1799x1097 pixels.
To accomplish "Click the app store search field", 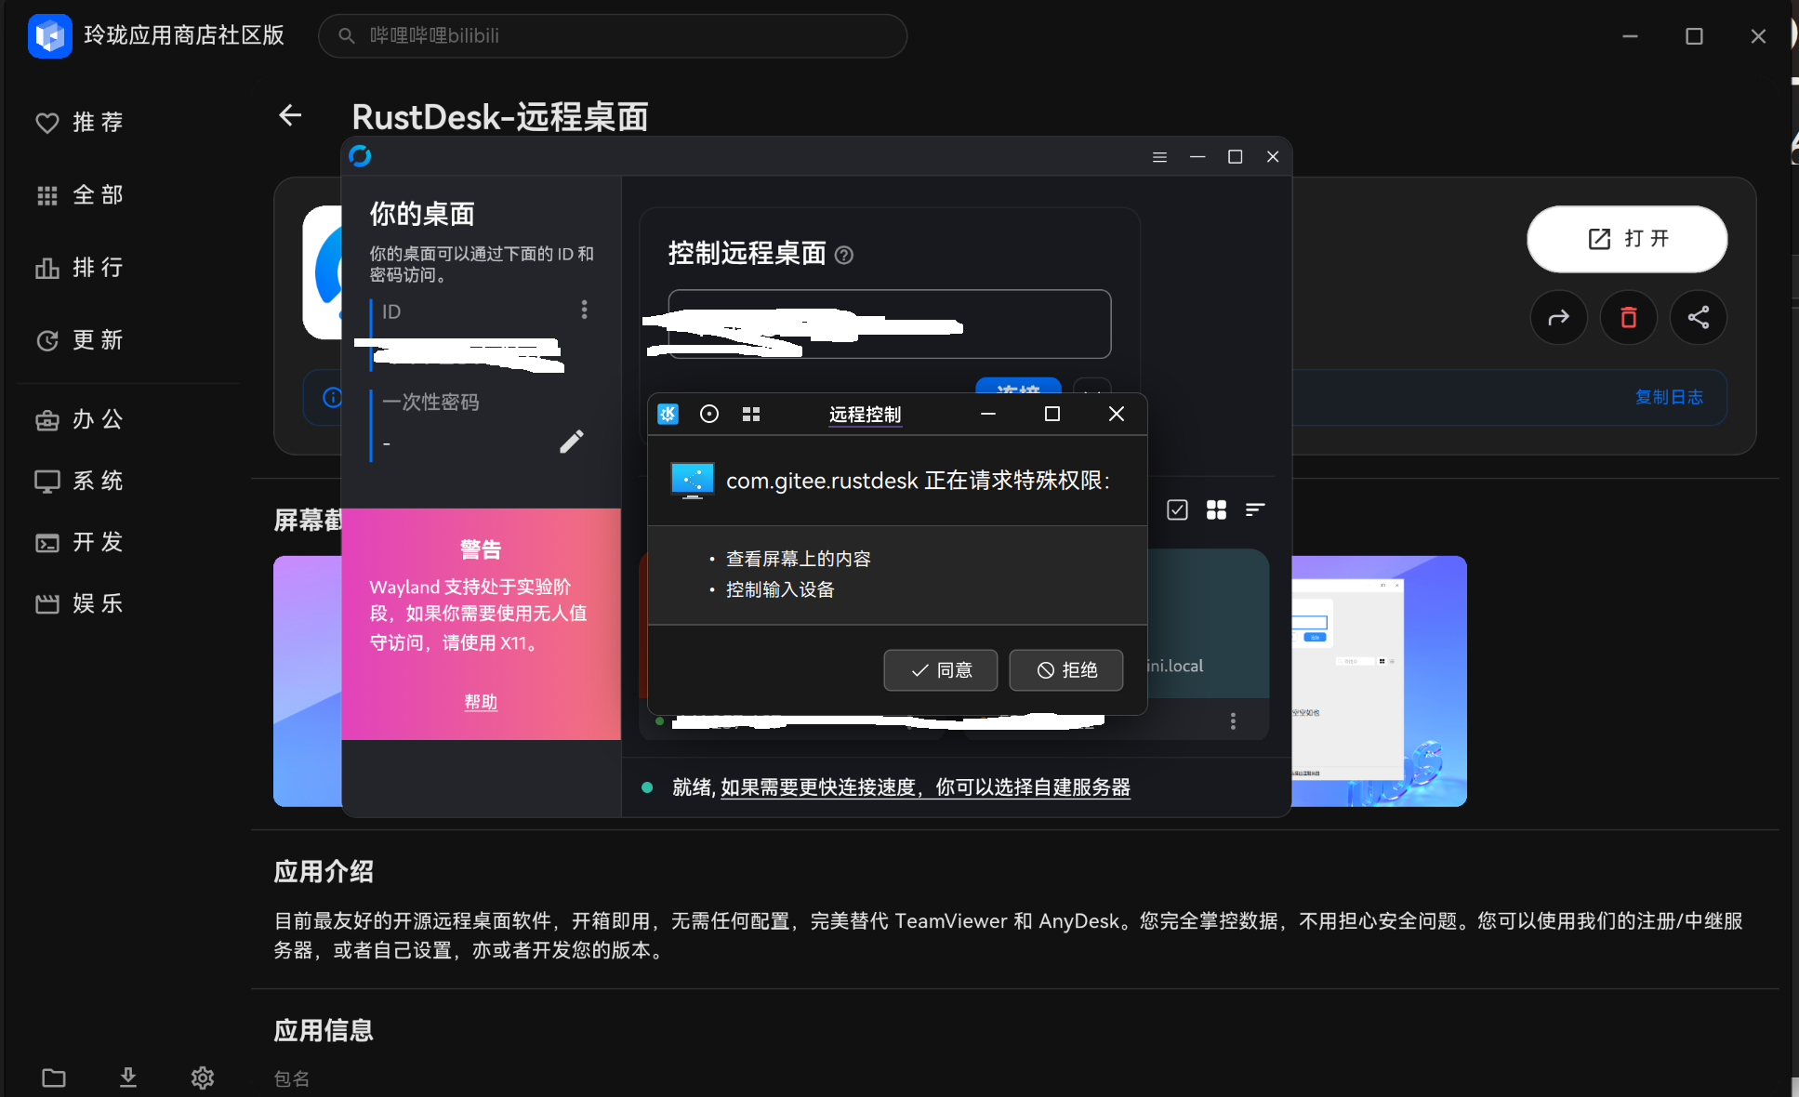I will [x=613, y=35].
